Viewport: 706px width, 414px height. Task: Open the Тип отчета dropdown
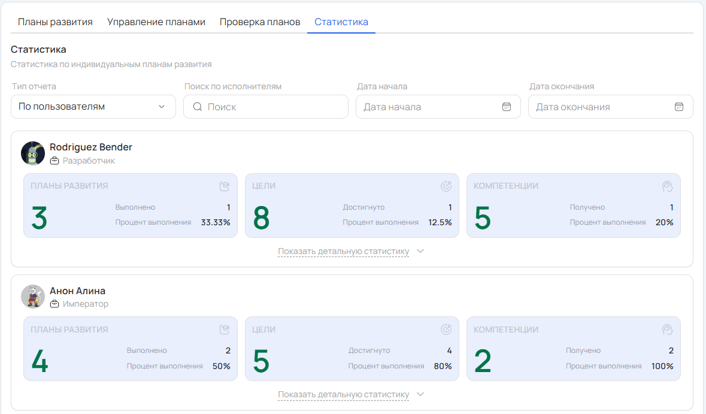point(93,107)
